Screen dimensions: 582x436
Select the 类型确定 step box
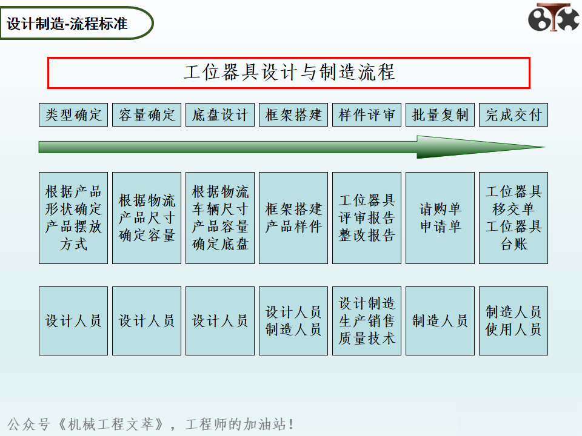coord(73,115)
